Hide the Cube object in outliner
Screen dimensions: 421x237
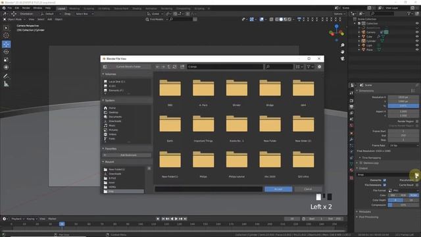(x=417, y=37)
